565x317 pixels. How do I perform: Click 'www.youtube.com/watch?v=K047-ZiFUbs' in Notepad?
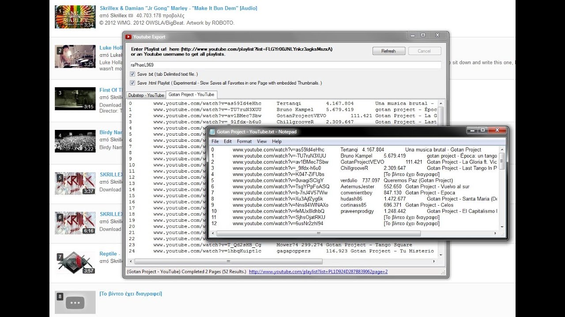pos(279,174)
